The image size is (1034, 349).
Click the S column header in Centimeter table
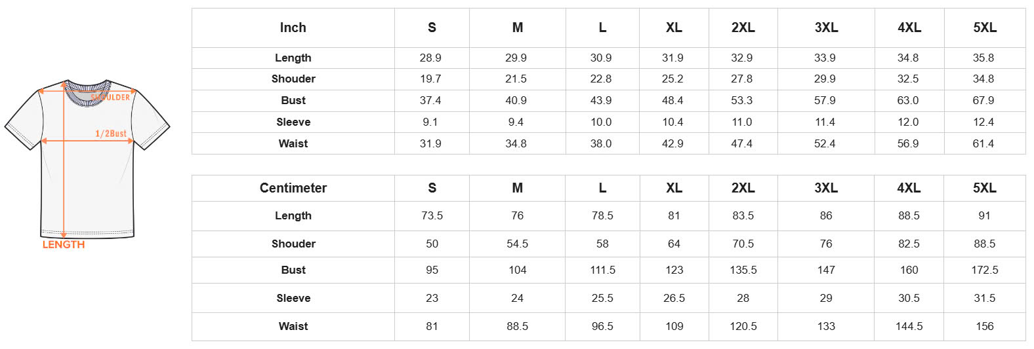pyautogui.click(x=432, y=188)
